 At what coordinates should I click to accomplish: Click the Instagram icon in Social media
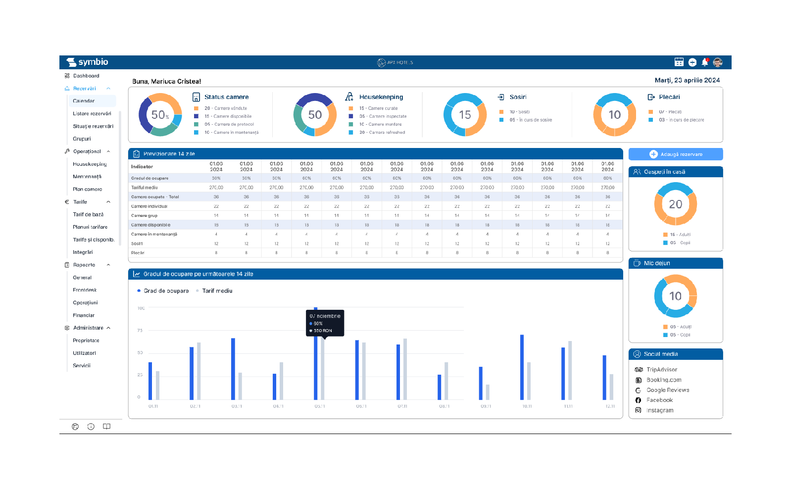coord(638,410)
